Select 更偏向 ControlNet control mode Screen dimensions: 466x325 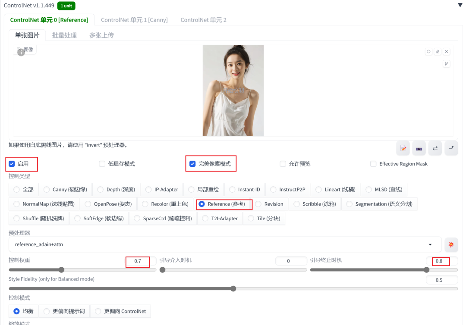[x=120, y=311]
